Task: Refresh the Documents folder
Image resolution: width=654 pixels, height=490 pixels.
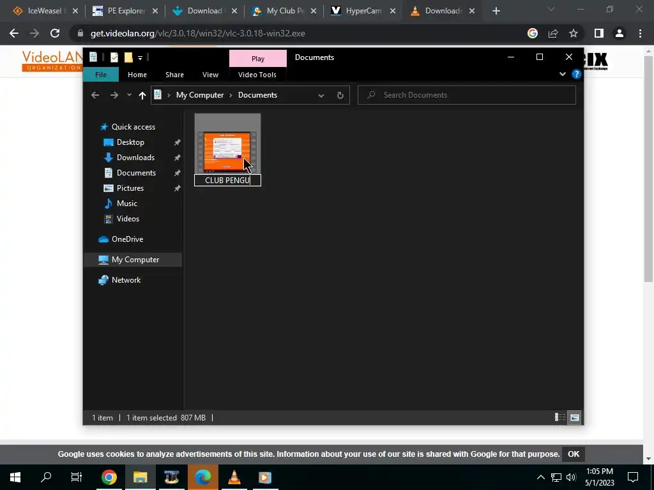Action: pos(340,96)
